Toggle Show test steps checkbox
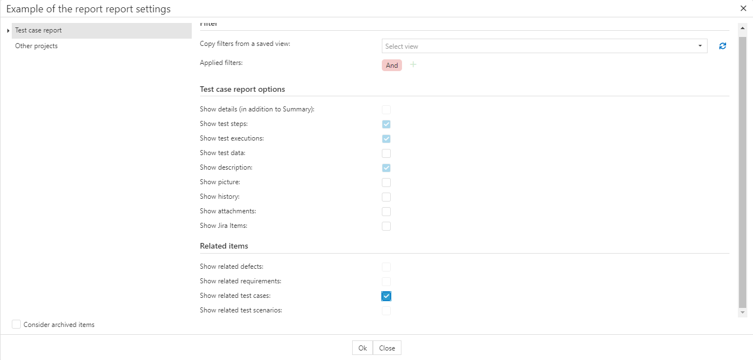The height and width of the screenshot is (360, 753). [x=386, y=124]
